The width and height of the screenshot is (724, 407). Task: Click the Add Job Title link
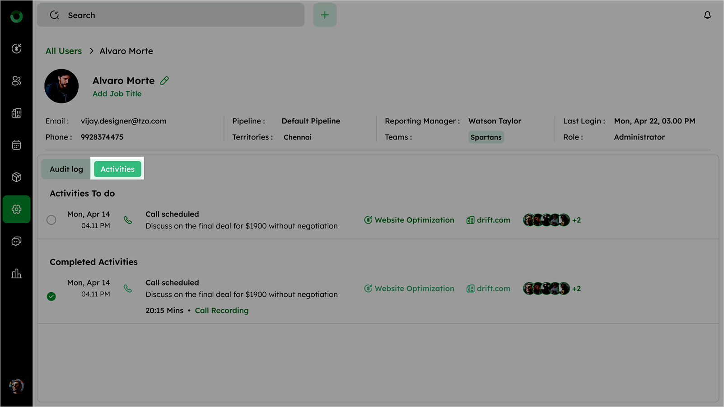(x=117, y=94)
